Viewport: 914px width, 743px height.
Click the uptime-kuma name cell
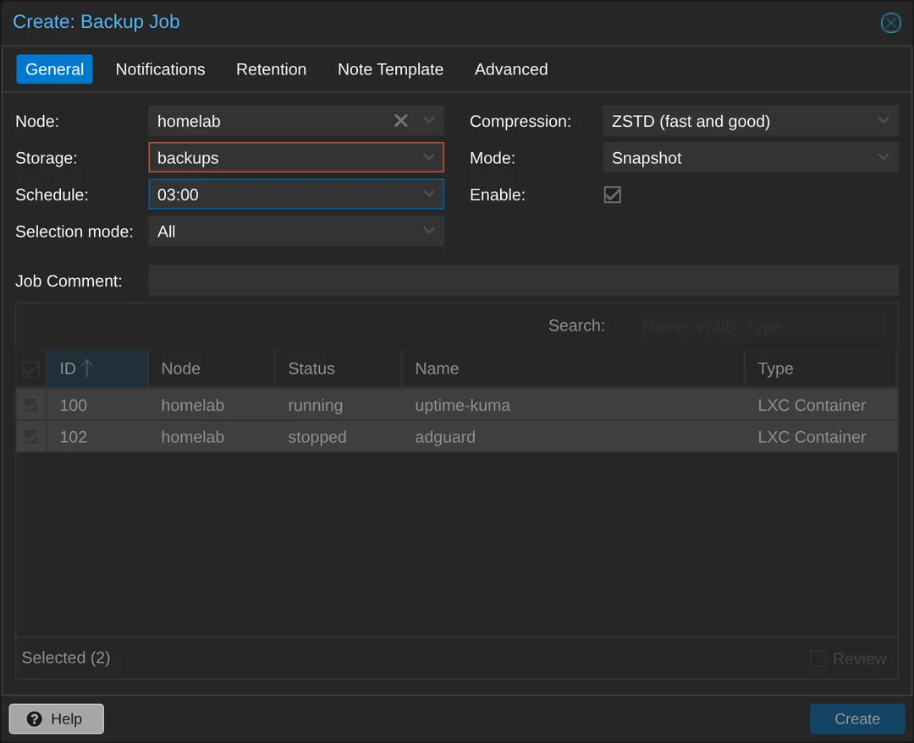(x=573, y=405)
